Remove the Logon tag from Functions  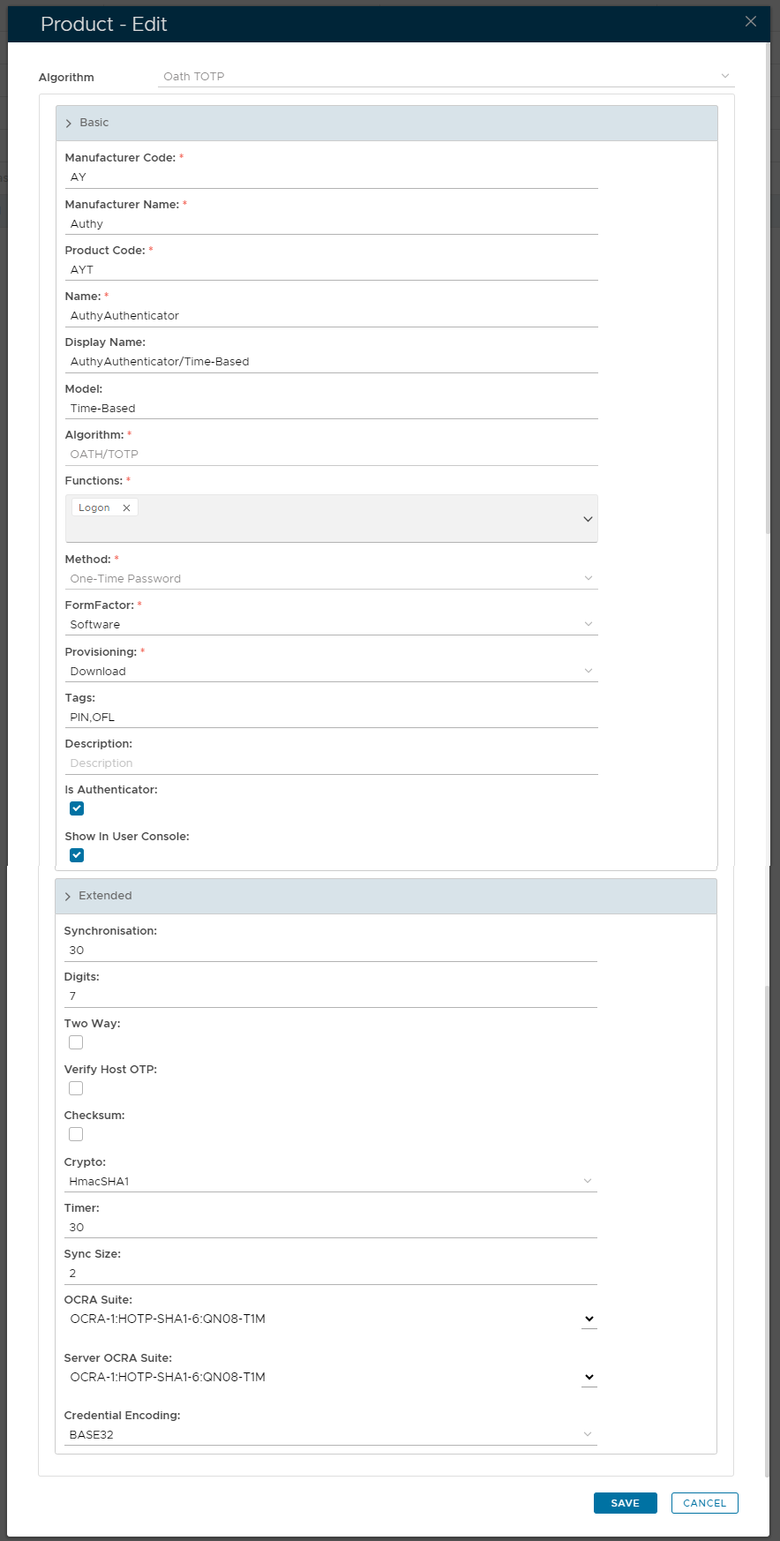[x=126, y=508]
